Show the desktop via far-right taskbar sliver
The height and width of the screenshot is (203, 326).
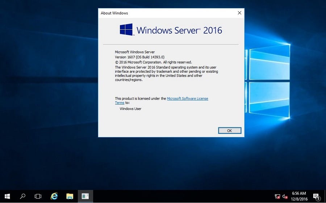325,196
